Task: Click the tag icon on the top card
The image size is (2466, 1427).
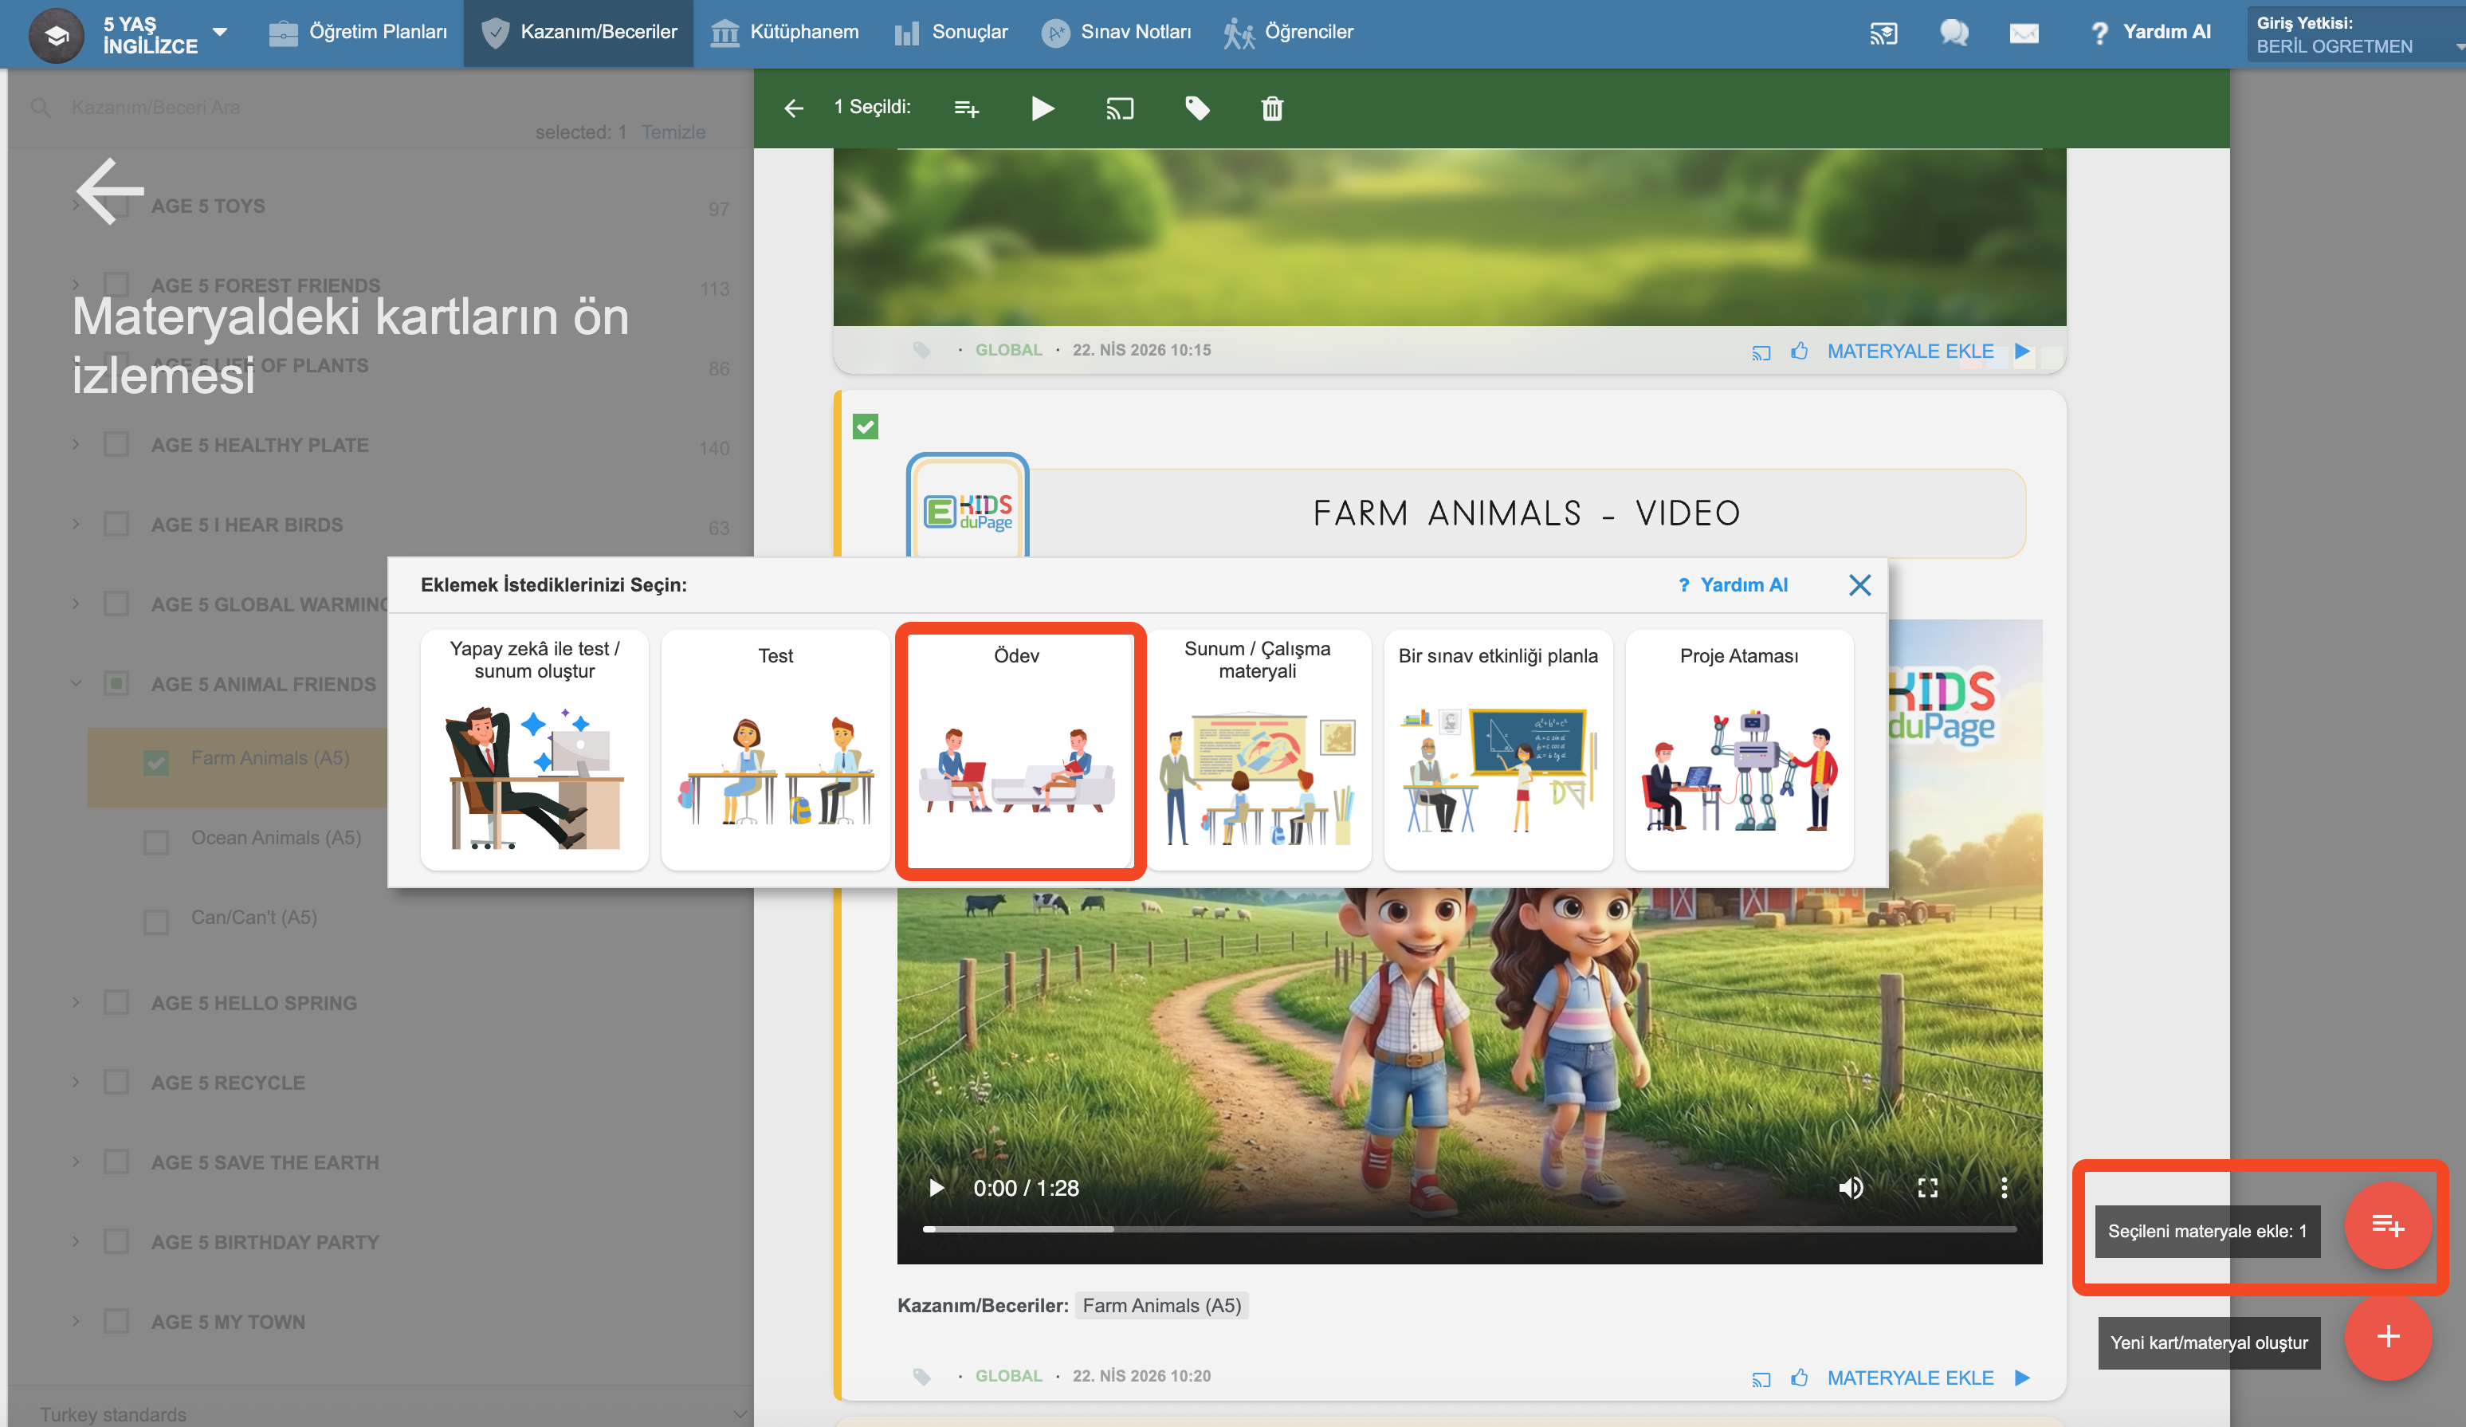Action: pyautogui.click(x=922, y=349)
